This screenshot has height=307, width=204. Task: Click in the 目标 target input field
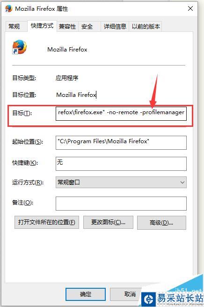pos(121,113)
